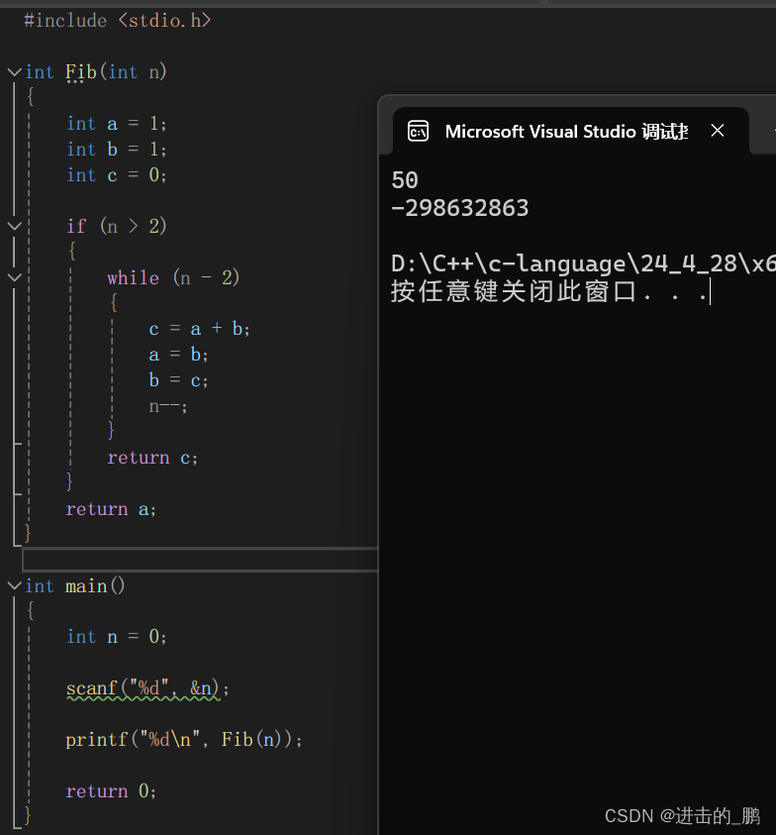Click the 'return a;' statement
The image size is (776, 835).
(111, 509)
